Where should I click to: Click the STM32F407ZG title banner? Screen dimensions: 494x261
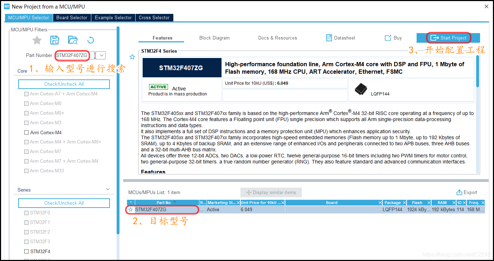tap(182, 68)
